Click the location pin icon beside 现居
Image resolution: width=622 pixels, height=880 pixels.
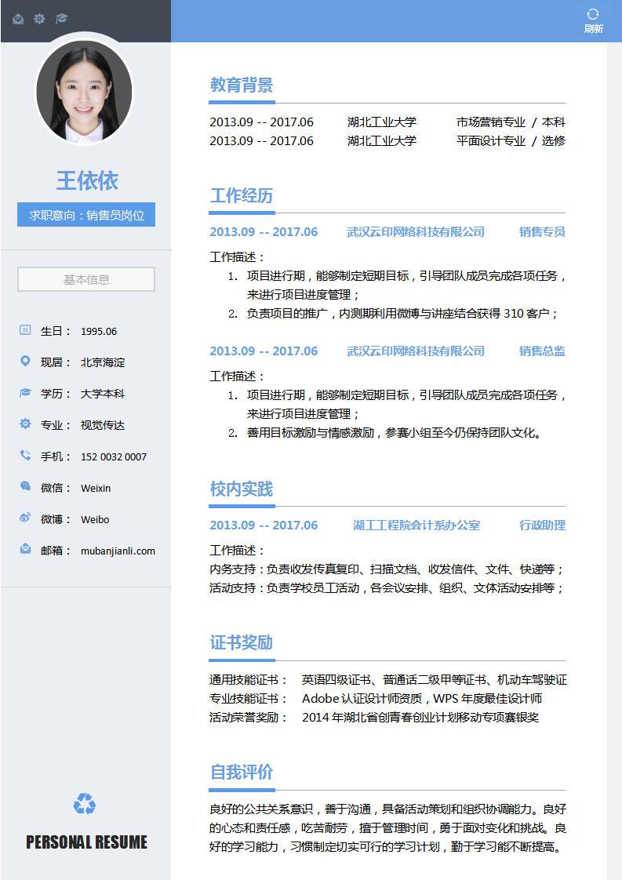click(x=25, y=362)
